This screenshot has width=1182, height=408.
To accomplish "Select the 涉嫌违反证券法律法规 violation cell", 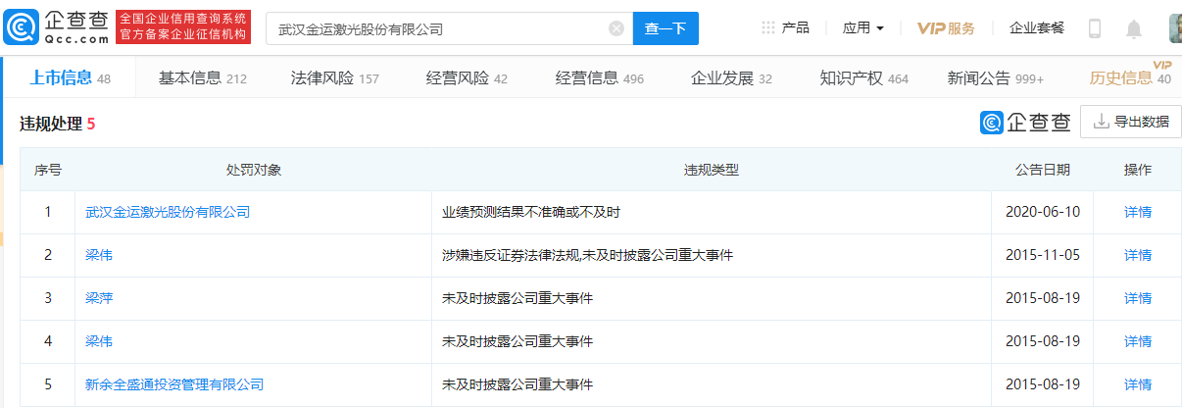I will coord(712,255).
